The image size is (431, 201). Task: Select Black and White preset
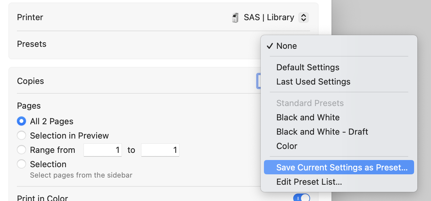tap(308, 117)
